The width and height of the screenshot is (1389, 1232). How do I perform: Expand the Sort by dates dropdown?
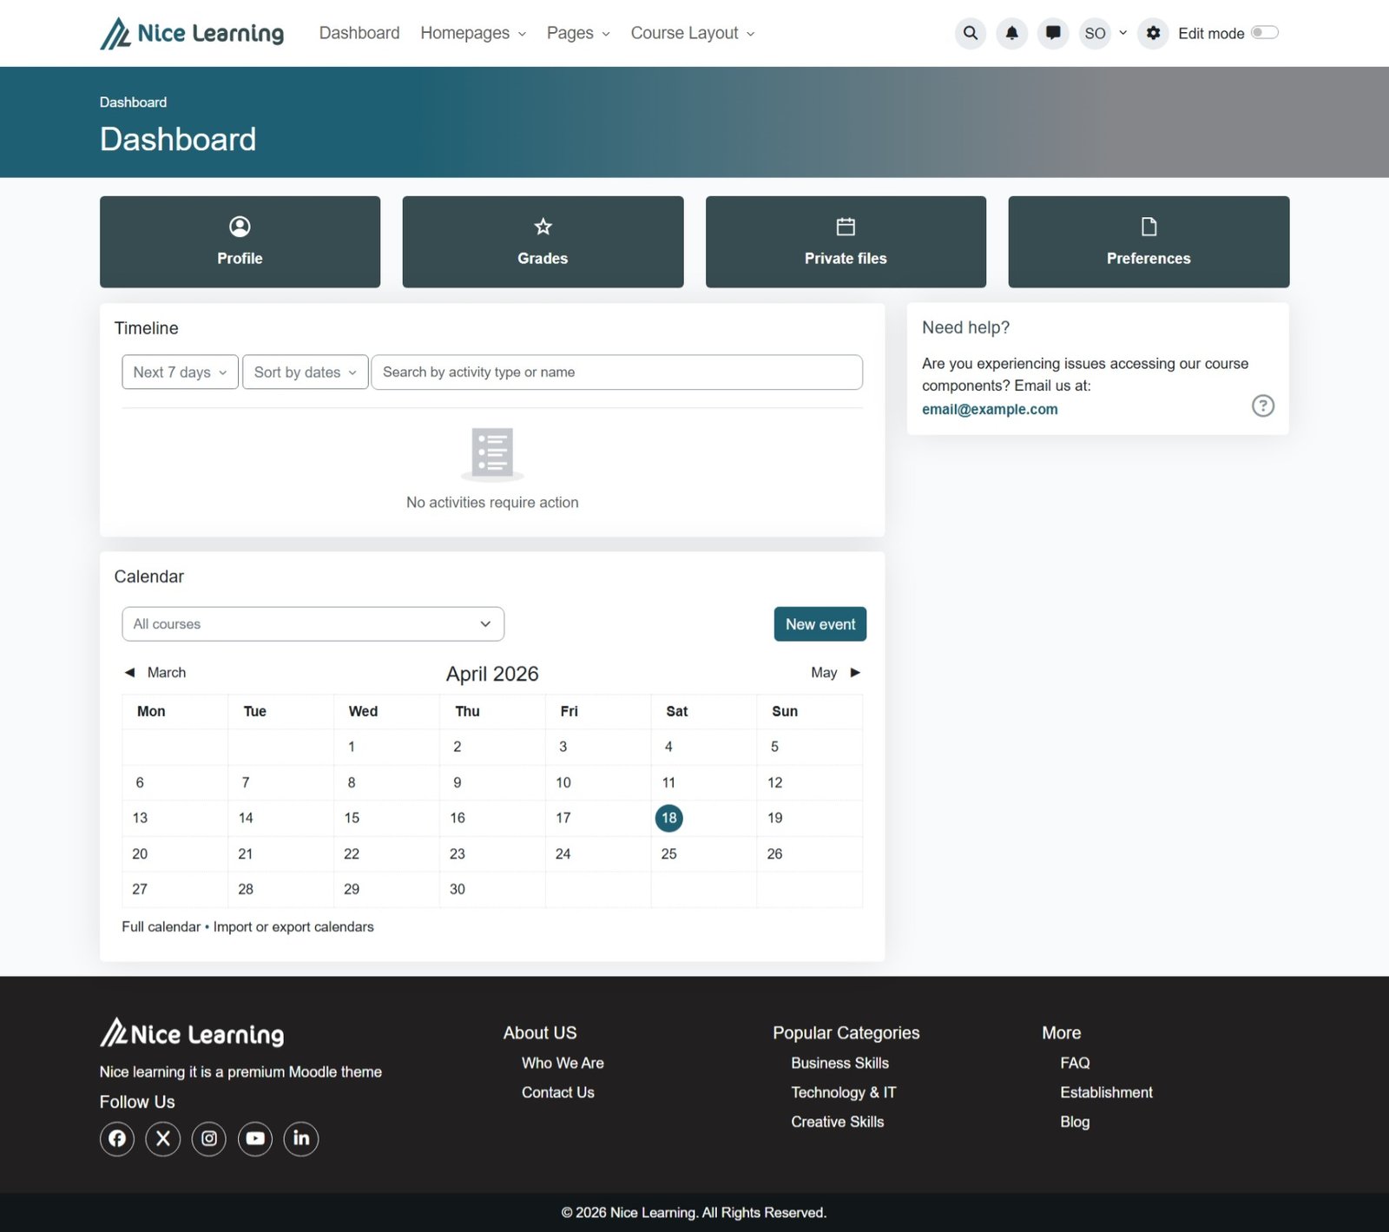click(x=305, y=372)
